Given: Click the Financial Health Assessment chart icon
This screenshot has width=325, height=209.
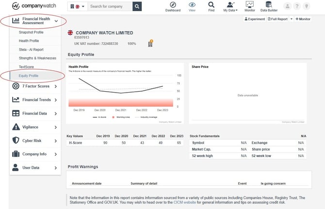Looking at the screenshot, I should pyautogui.click(x=16, y=20).
